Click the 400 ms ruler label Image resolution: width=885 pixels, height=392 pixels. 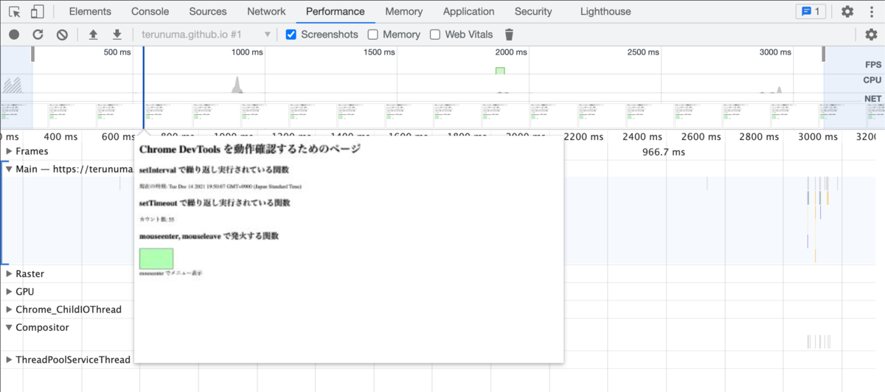pos(60,136)
